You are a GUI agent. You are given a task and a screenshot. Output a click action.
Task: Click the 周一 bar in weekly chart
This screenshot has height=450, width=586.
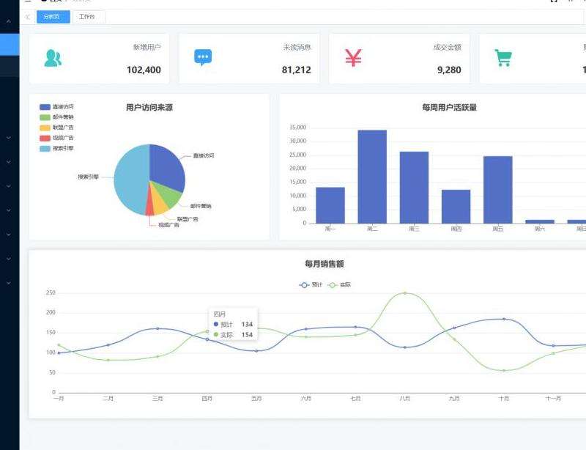(330, 205)
